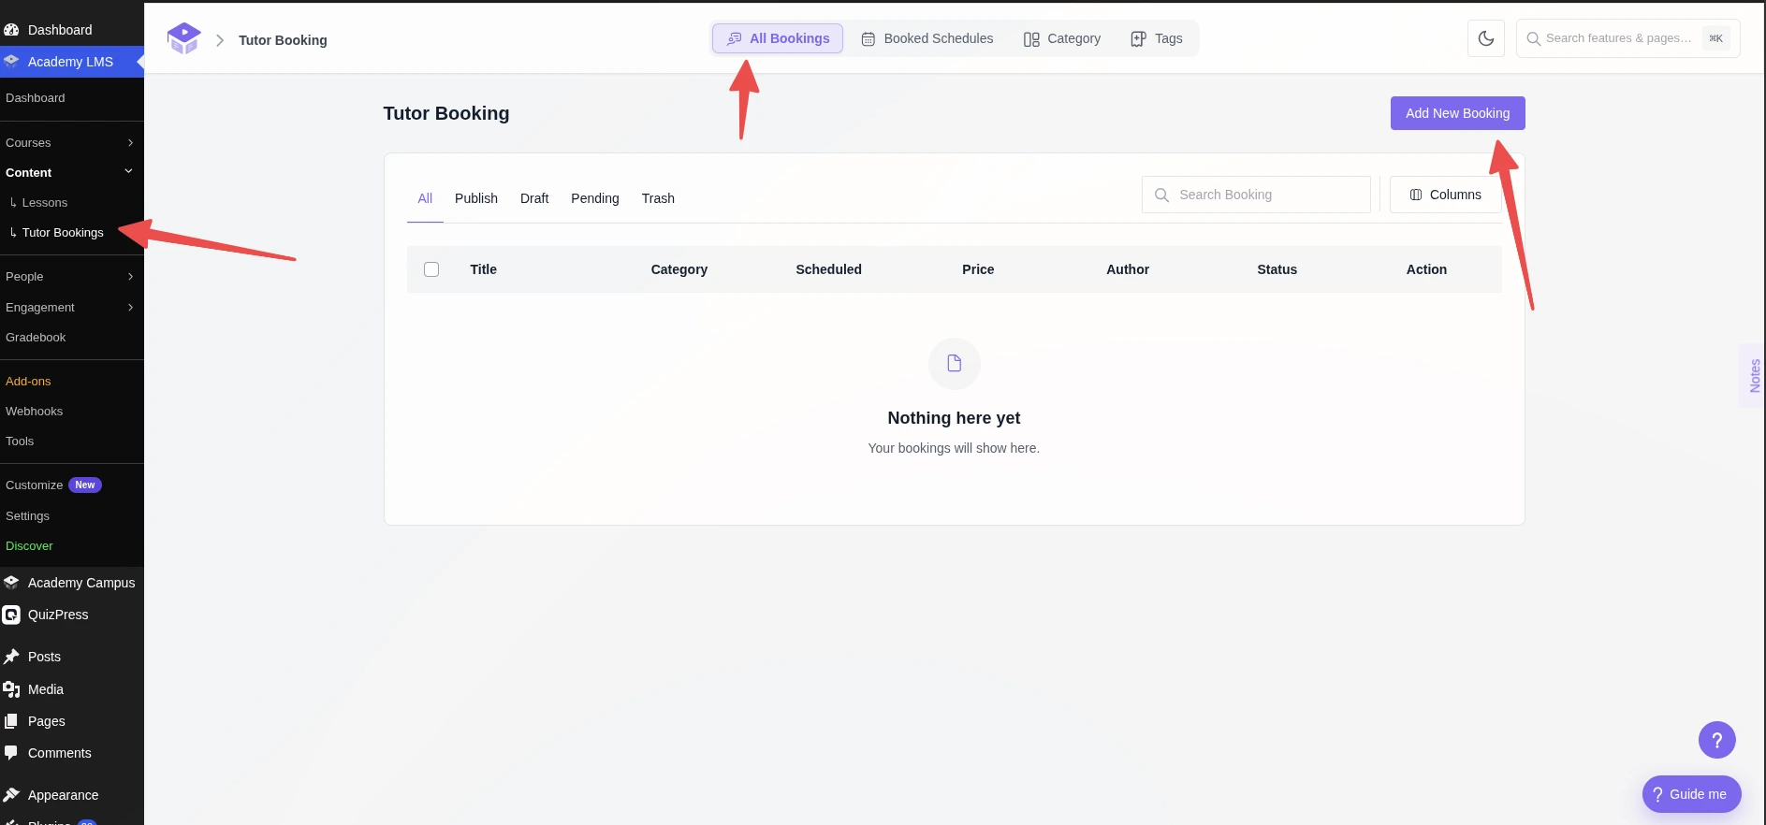Click the Academy LMS graduation cap sidebar icon
This screenshot has height=825, width=1766.
(x=11, y=62)
